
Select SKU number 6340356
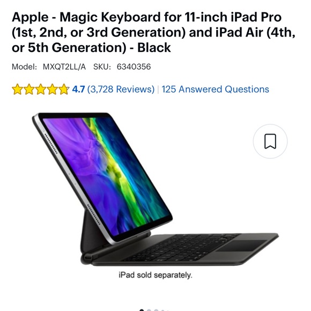pos(134,67)
